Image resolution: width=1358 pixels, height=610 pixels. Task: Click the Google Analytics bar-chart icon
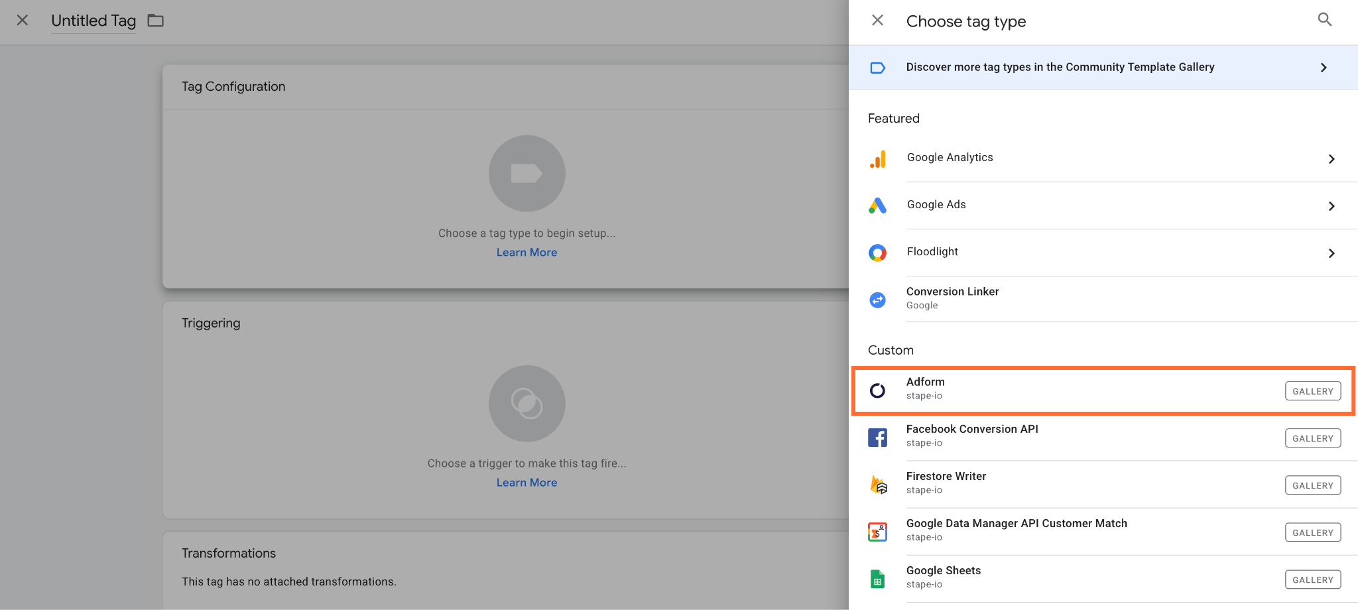pyautogui.click(x=877, y=159)
